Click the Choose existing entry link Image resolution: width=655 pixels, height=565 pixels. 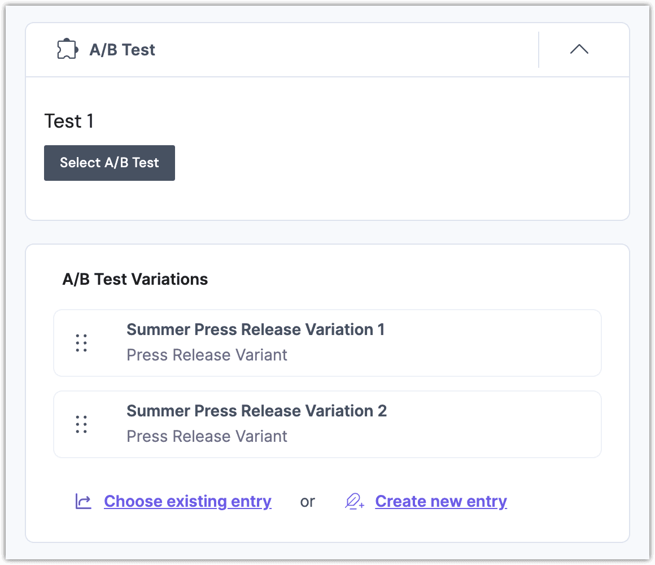tap(187, 501)
